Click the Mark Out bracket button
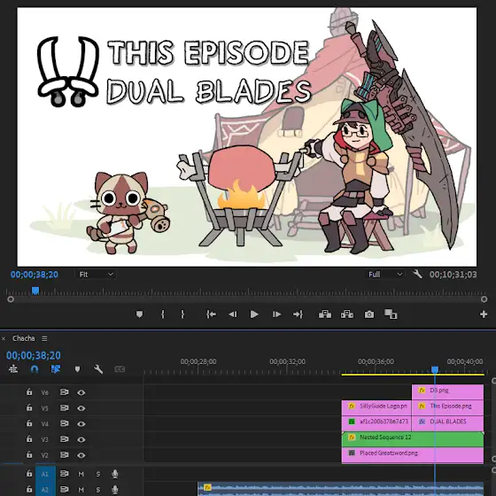This screenshot has width=496, height=496. pos(182,314)
